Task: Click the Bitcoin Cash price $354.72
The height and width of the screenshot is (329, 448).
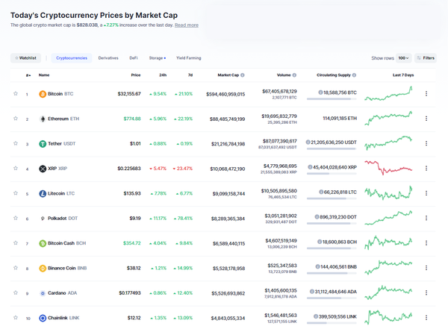Action: pyautogui.click(x=132, y=243)
